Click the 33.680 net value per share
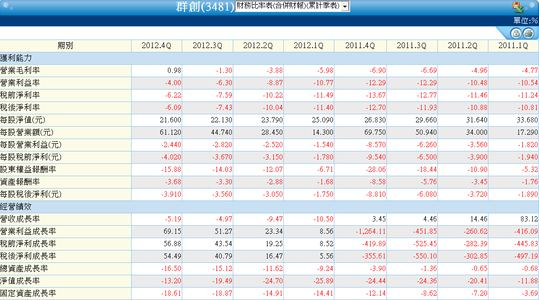This screenshot has height=300, width=539. [x=527, y=120]
